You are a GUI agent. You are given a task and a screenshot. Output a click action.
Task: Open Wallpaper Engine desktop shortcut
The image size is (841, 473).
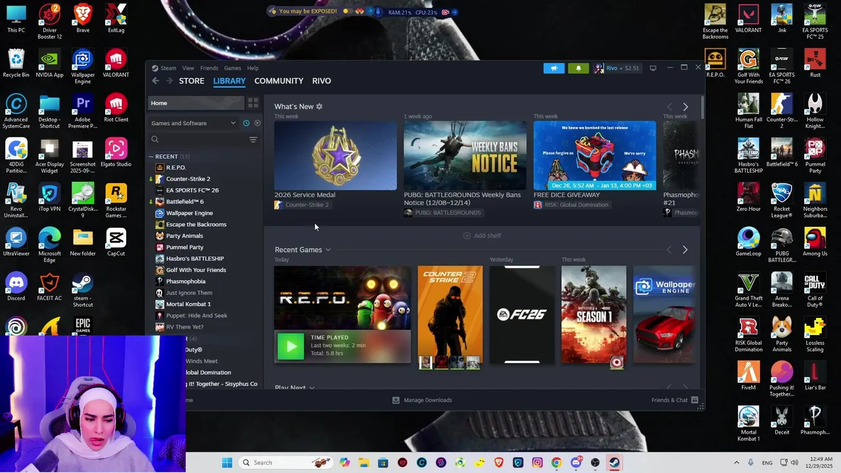coord(83,66)
